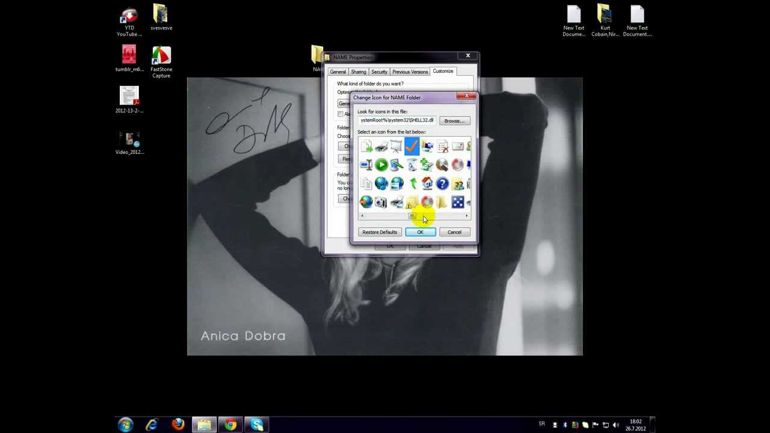Click the icon file path field
This screenshot has width=770, height=433.
click(396, 120)
